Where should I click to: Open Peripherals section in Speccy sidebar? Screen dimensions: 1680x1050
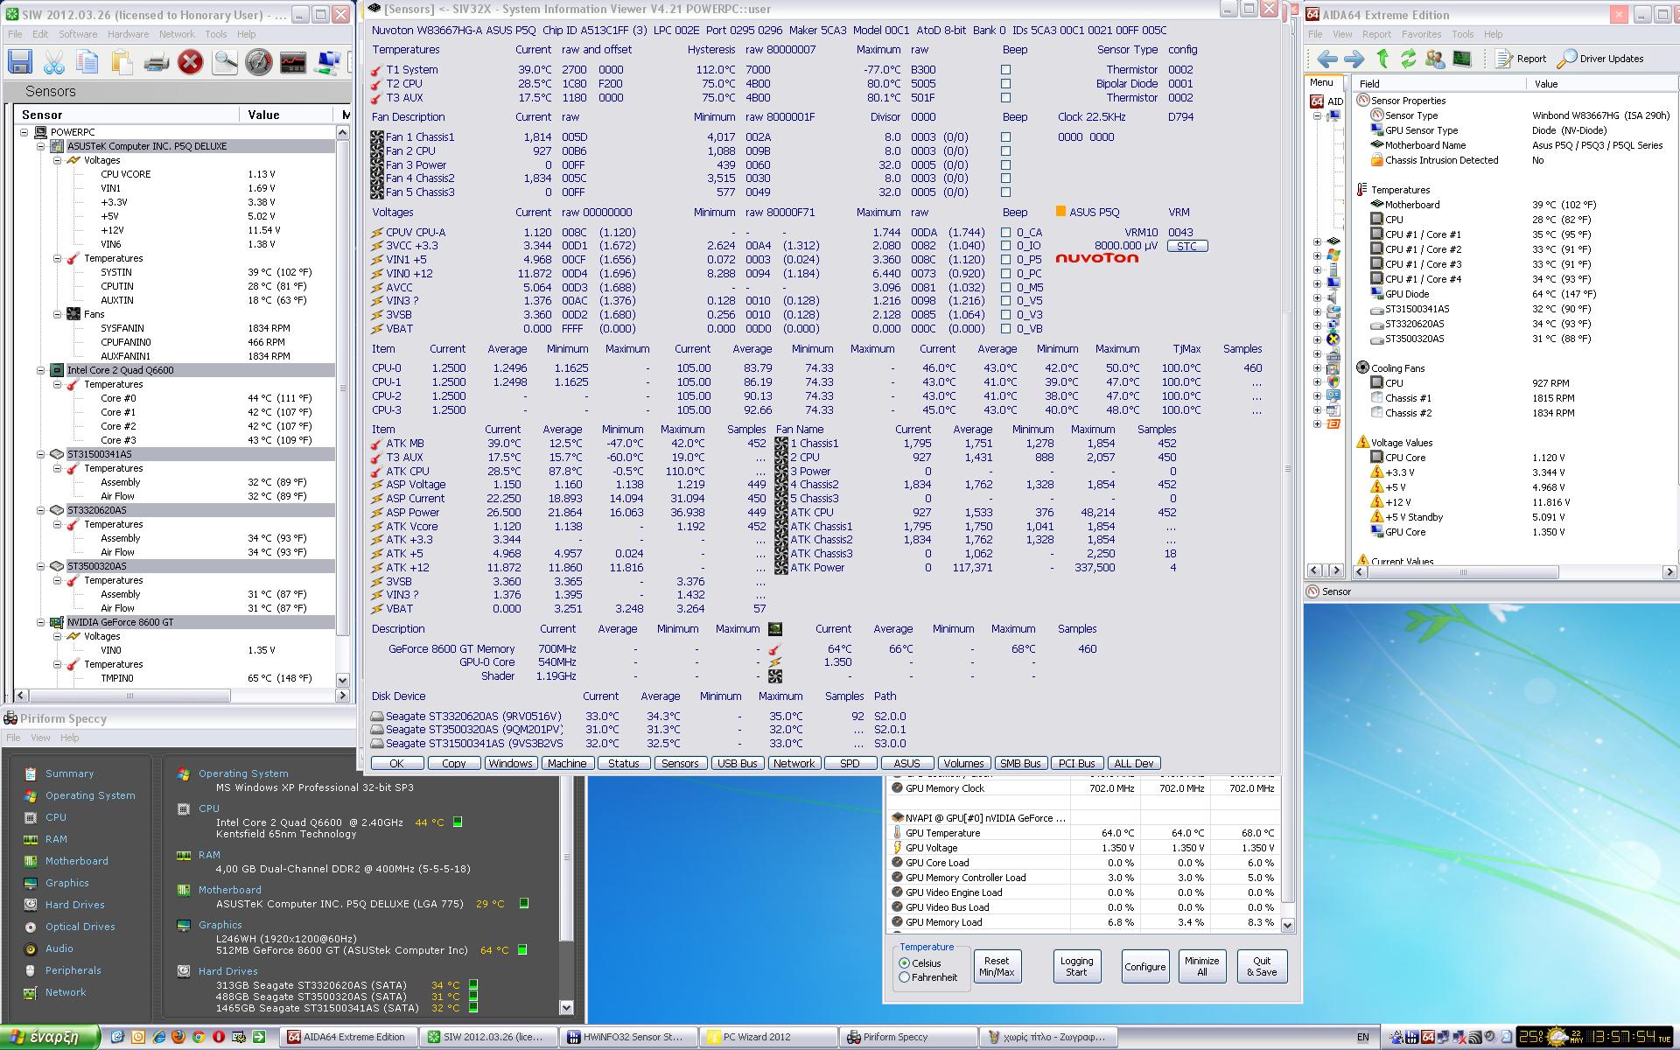(73, 970)
